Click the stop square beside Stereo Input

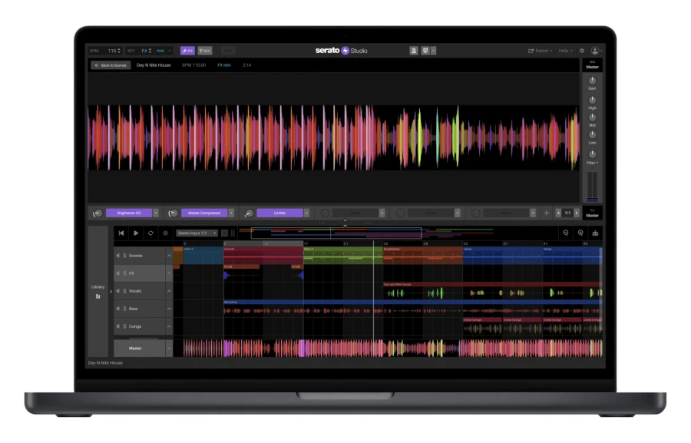point(224,233)
